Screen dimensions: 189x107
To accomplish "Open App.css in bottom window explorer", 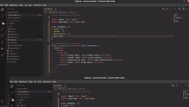I will tap(23, 106).
